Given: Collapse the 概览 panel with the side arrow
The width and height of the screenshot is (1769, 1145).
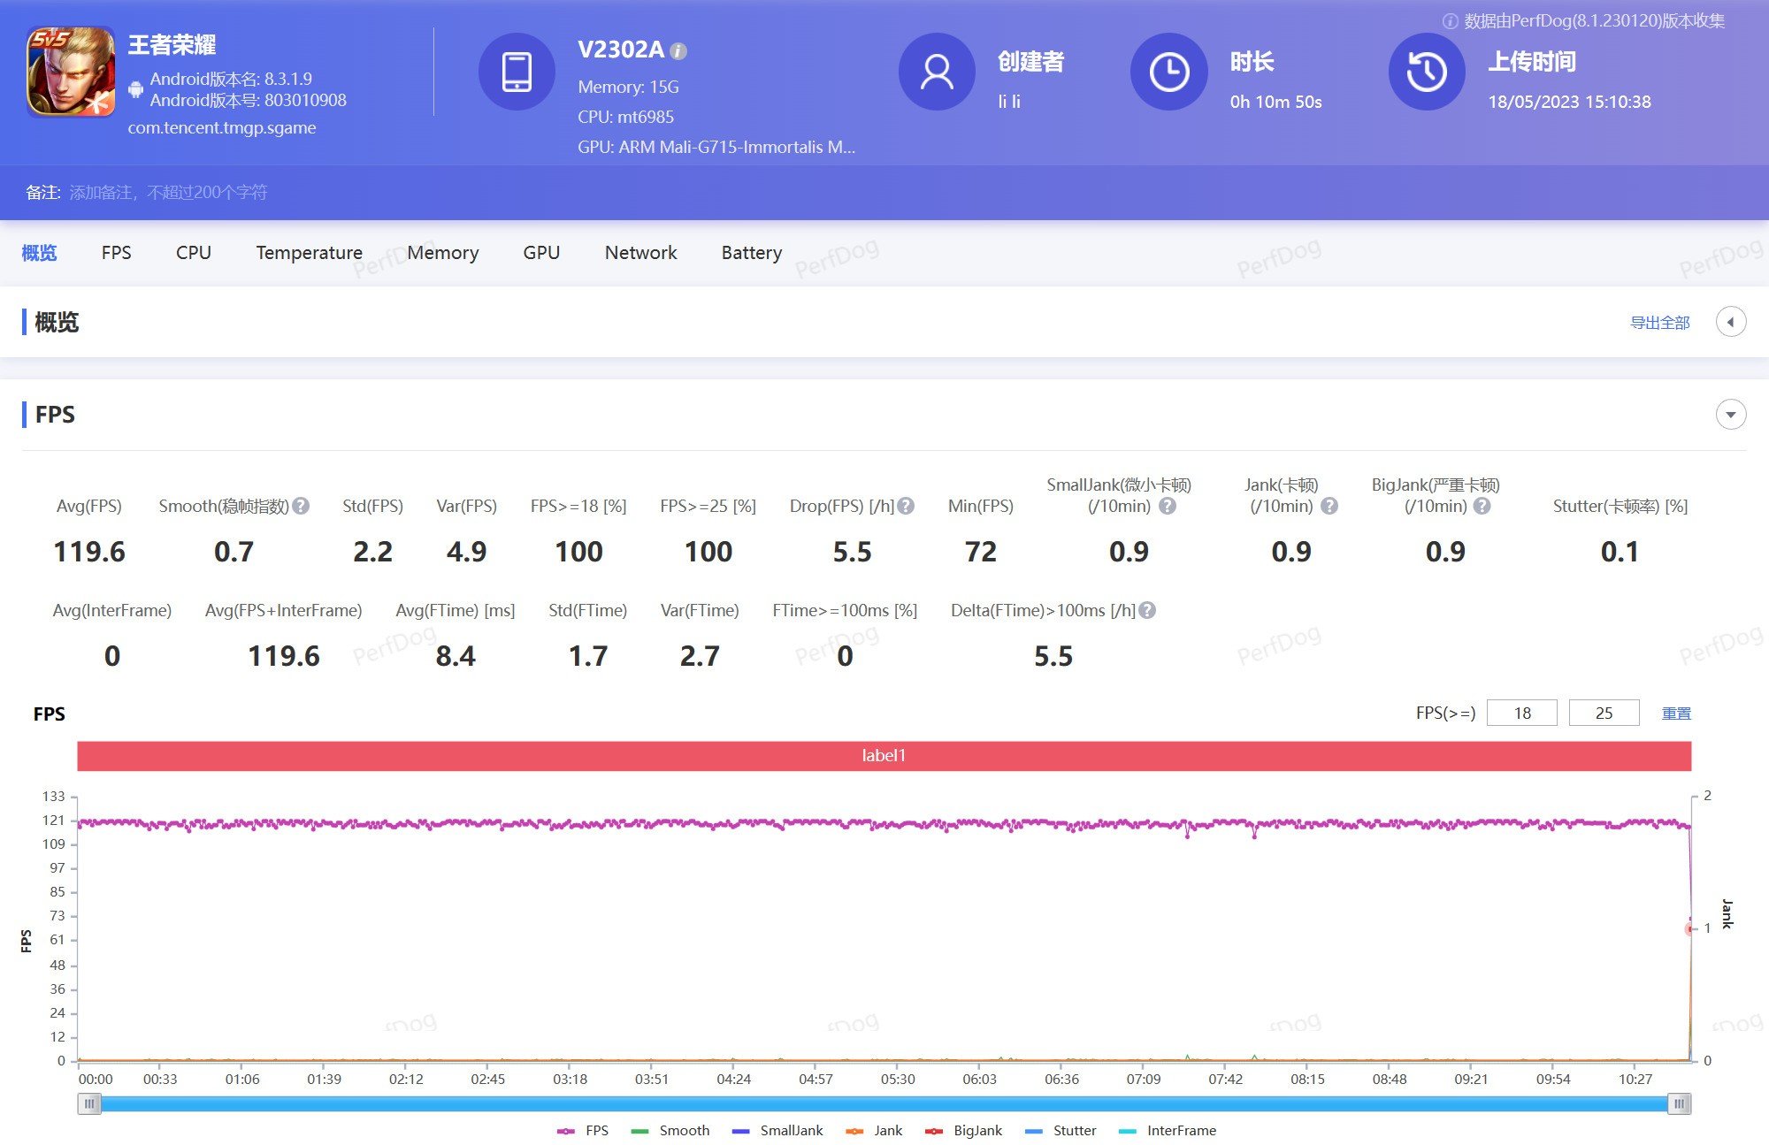Looking at the screenshot, I should tap(1731, 321).
